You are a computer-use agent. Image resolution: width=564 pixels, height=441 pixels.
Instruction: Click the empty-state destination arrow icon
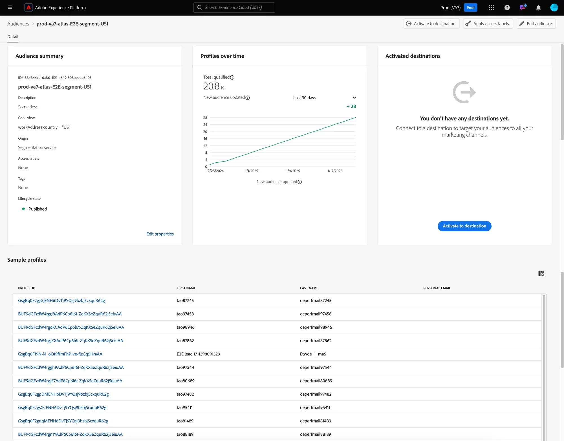coord(464,92)
